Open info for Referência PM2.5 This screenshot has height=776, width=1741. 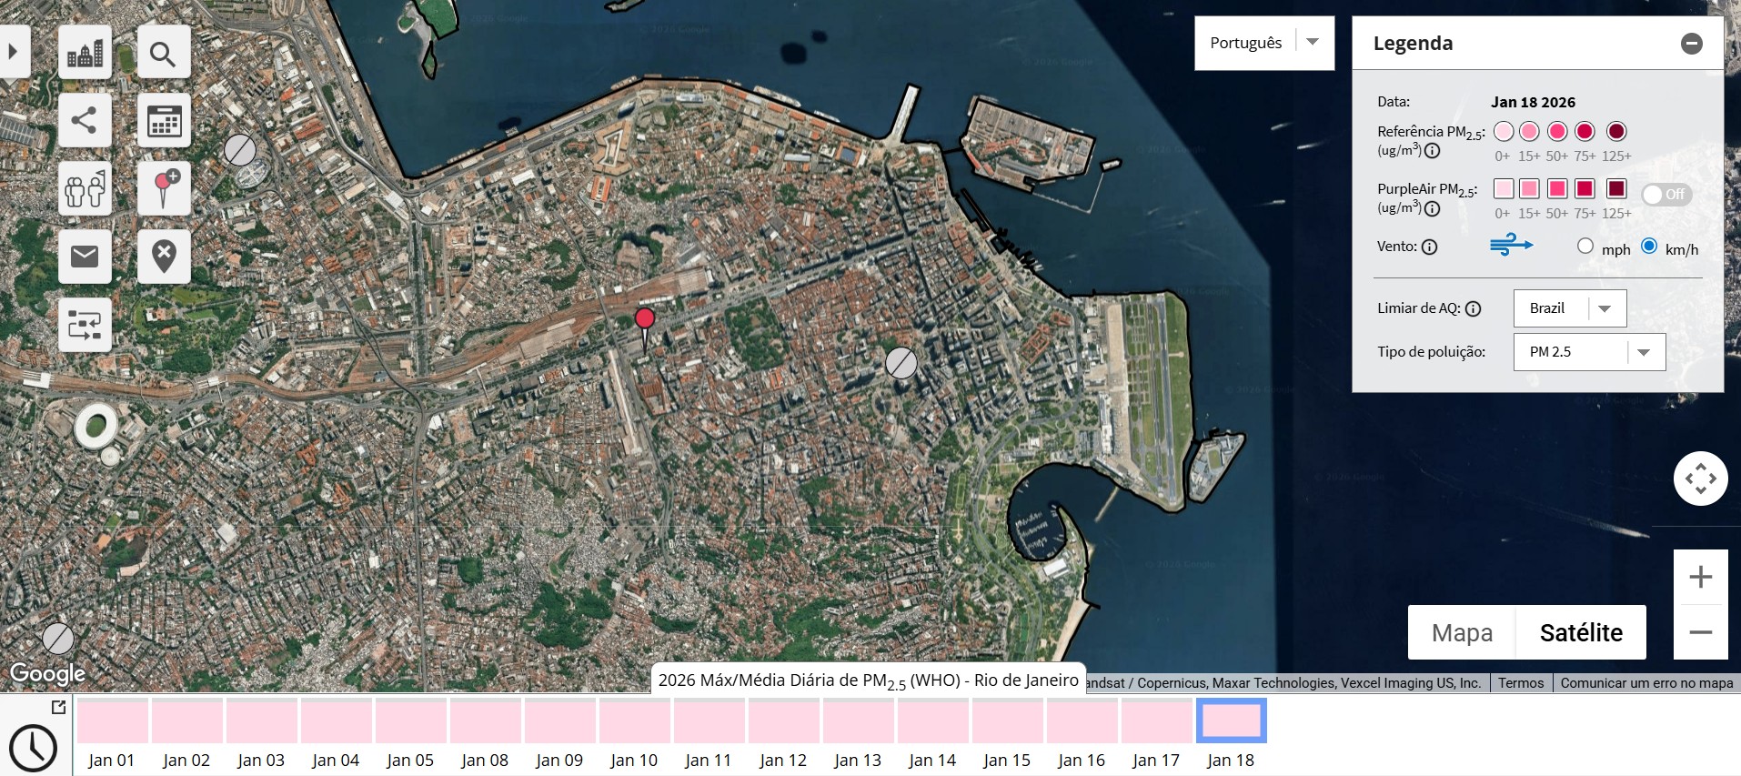[x=1433, y=151]
